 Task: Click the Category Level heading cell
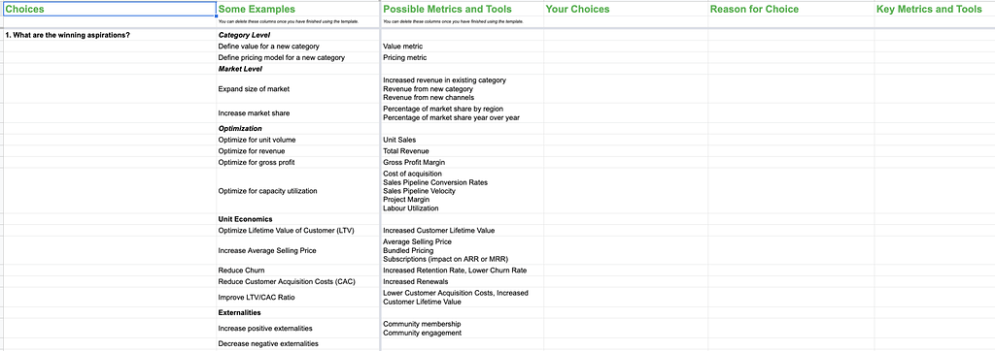(x=298, y=35)
